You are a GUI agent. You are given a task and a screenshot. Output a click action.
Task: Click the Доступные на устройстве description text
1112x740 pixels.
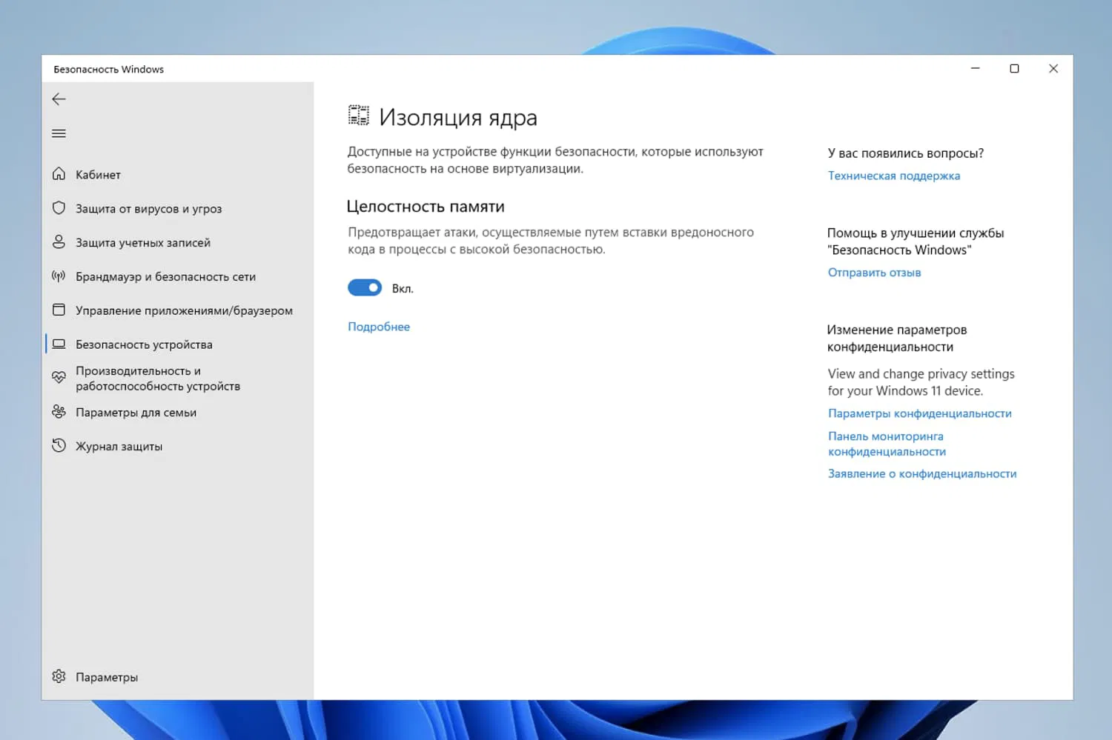[555, 160]
